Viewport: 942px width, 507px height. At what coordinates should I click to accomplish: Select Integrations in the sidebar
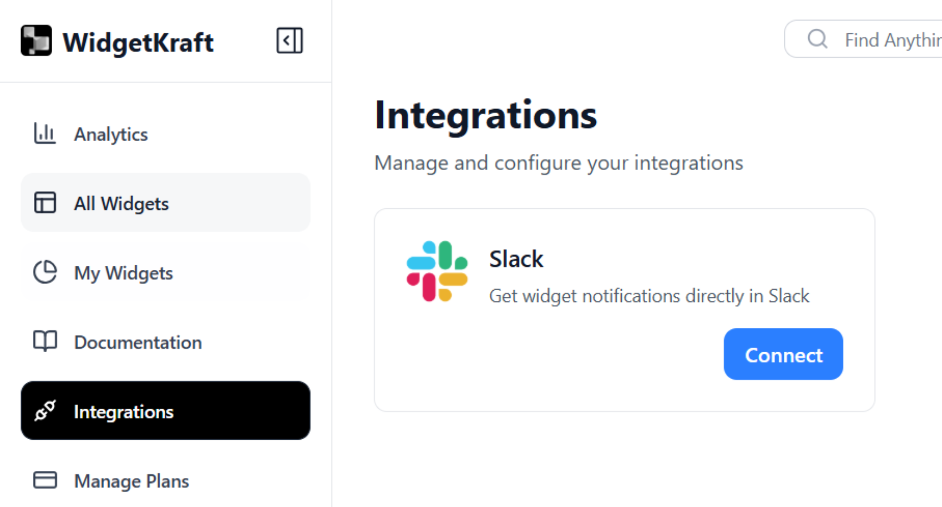point(123,412)
